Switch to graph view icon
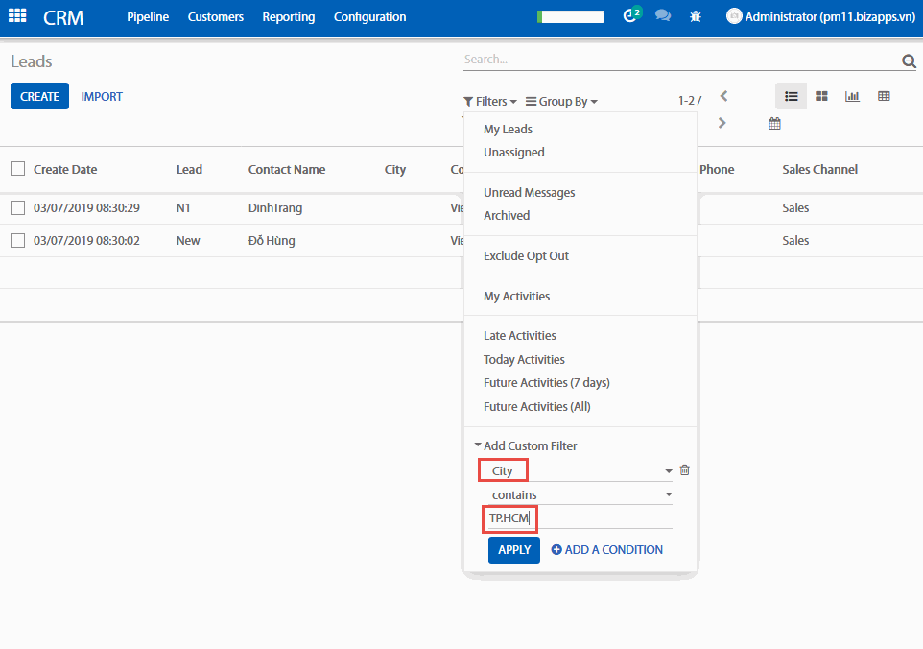Image resolution: width=923 pixels, height=649 pixels. point(852,96)
